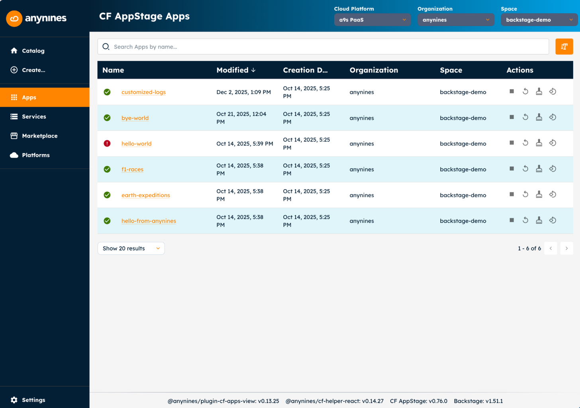Screen dimensions: 580x408
Task: Open Catalog in the sidebar
Action: click(x=45, y=51)
